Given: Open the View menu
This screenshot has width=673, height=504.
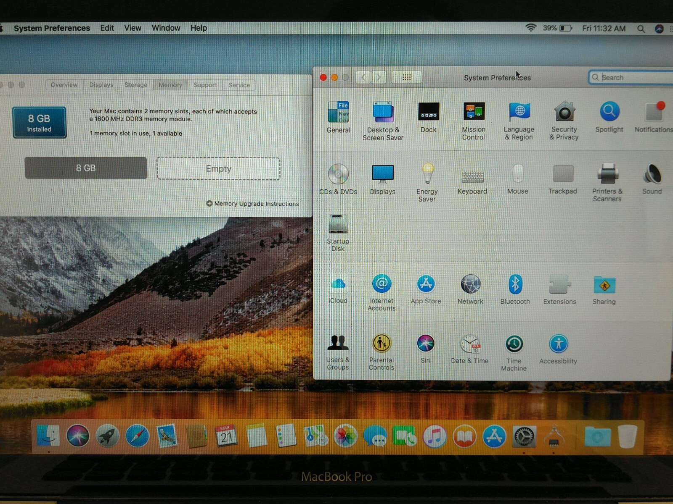Looking at the screenshot, I should [132, 28].
